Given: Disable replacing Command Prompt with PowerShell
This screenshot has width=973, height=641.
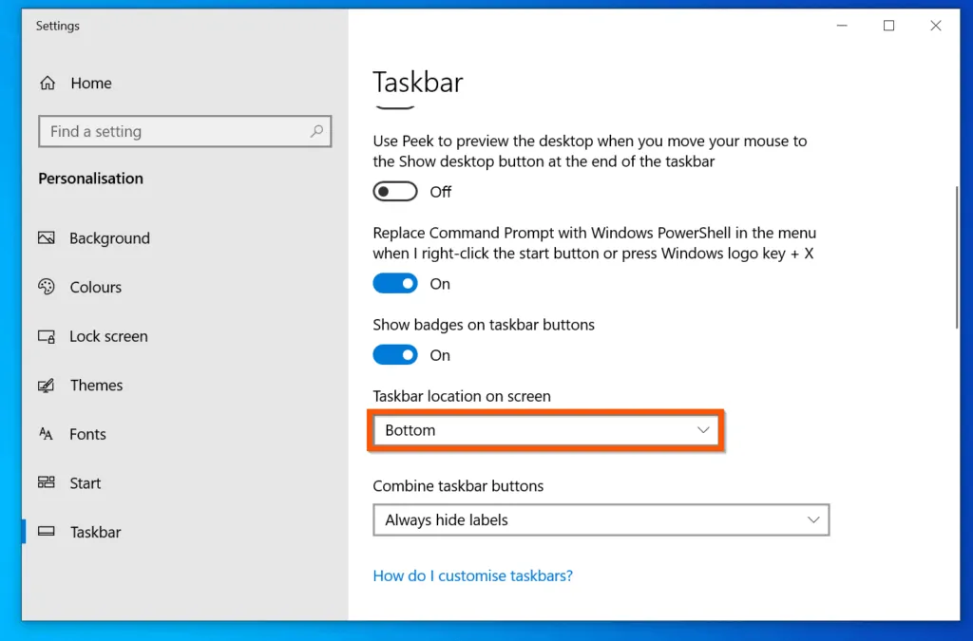Looking at the screenshot, I should [x=395, y=283].
